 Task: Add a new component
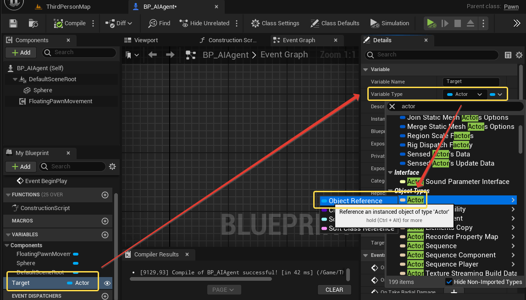[21, 52]
